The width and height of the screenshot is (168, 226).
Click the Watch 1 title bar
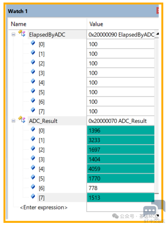(82, 11)
